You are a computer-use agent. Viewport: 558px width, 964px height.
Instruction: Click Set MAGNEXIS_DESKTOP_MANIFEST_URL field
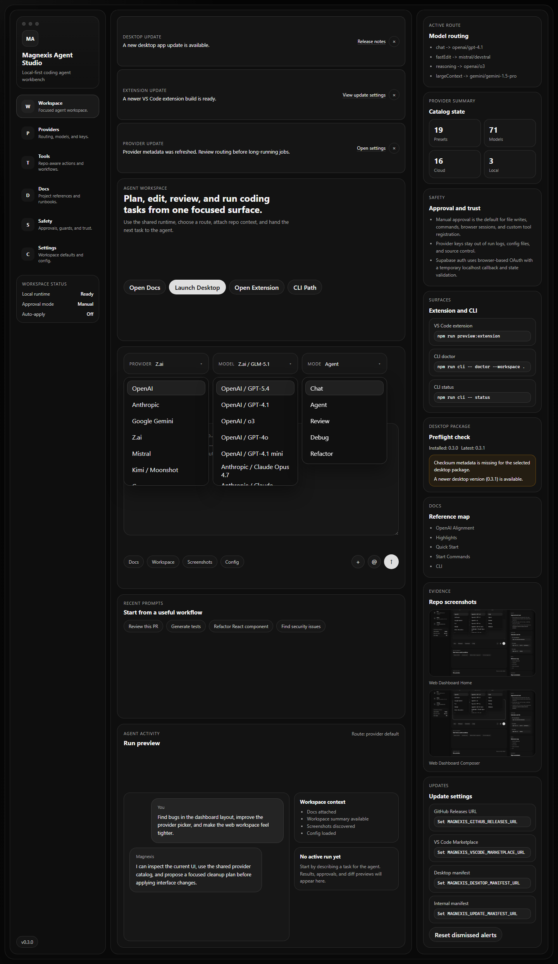482,883
